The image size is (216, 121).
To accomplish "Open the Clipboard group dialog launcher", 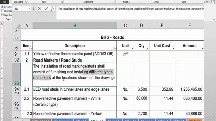I will point(26,2).
